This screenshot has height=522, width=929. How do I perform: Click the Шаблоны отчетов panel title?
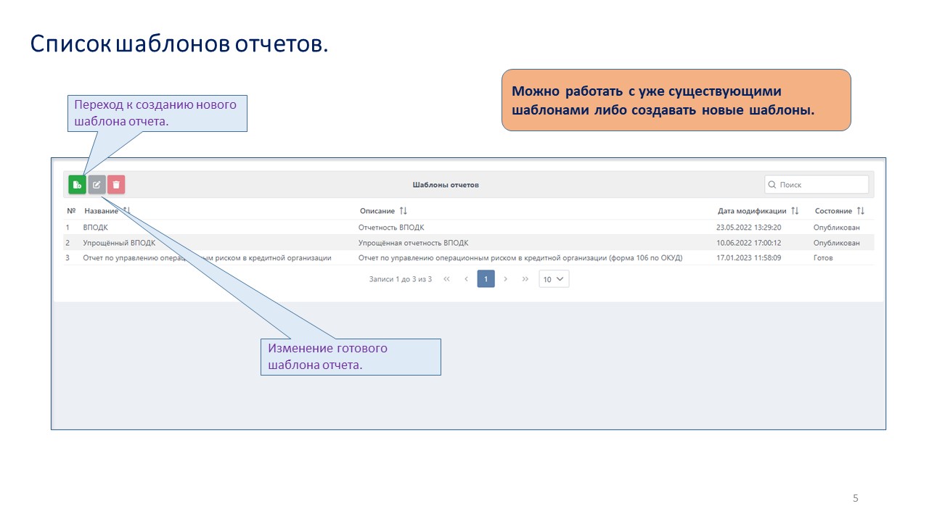pos(446,185)
